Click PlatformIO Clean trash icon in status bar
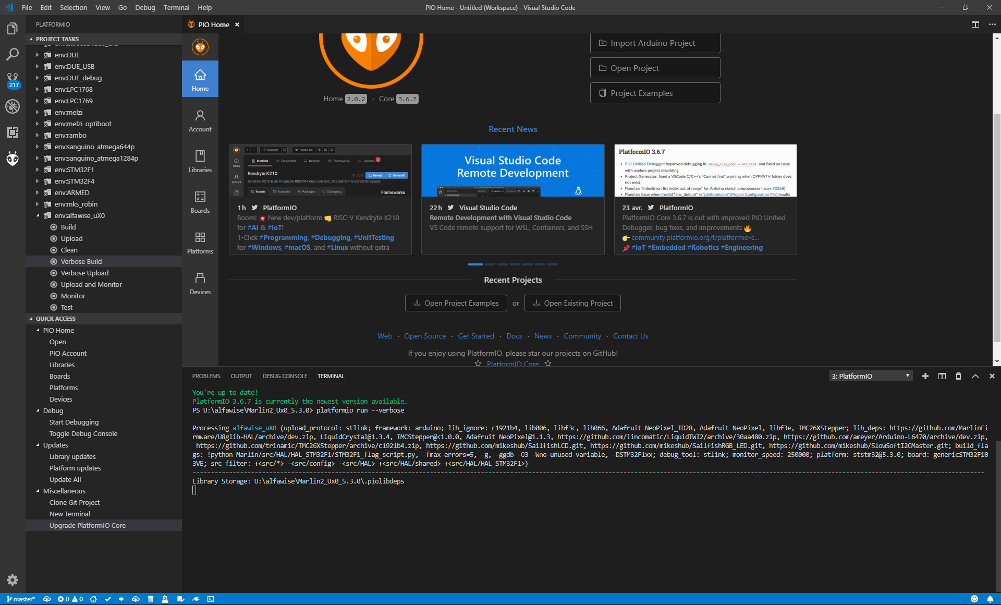The width and height of the screenshot is (1001, 605). (x=151, y=599)
